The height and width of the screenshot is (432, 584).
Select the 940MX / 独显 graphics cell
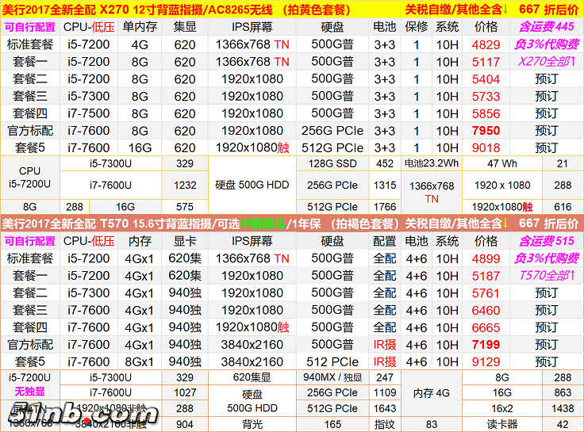tap(331, 378)
